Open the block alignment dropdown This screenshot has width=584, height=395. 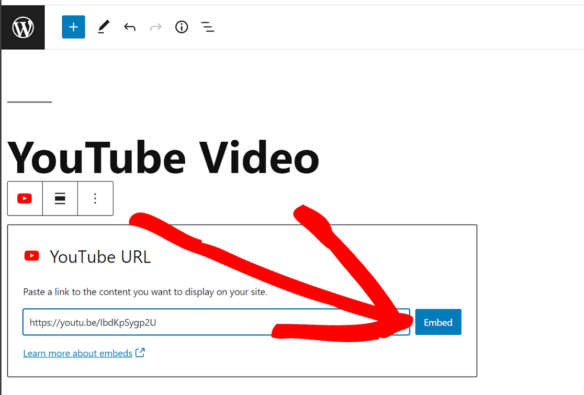tap(60, 198)
